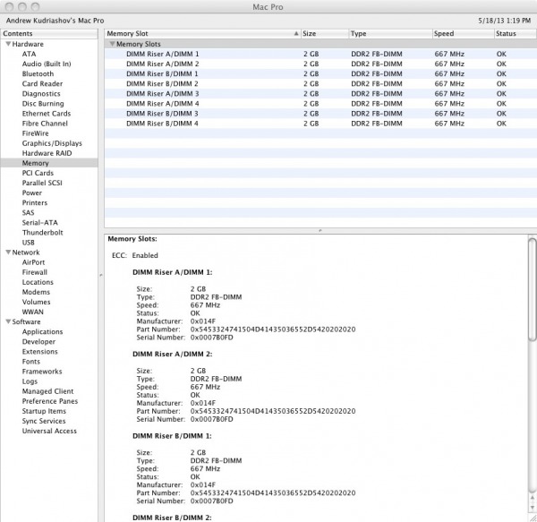Click the sidebar vertical divider handle
The width and height of the screenshot is (537, 522).
coord(101,275)
